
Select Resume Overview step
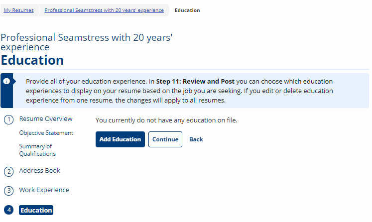[x=46, y=119]
